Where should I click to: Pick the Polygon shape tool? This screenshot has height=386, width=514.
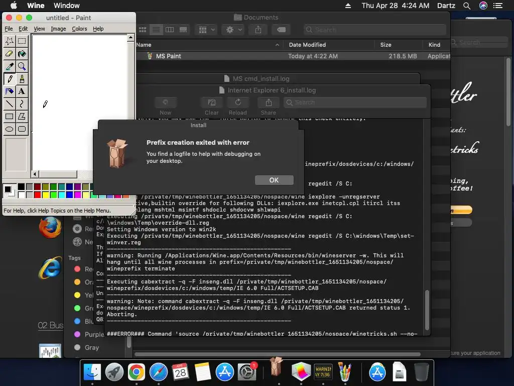point(22,116)
